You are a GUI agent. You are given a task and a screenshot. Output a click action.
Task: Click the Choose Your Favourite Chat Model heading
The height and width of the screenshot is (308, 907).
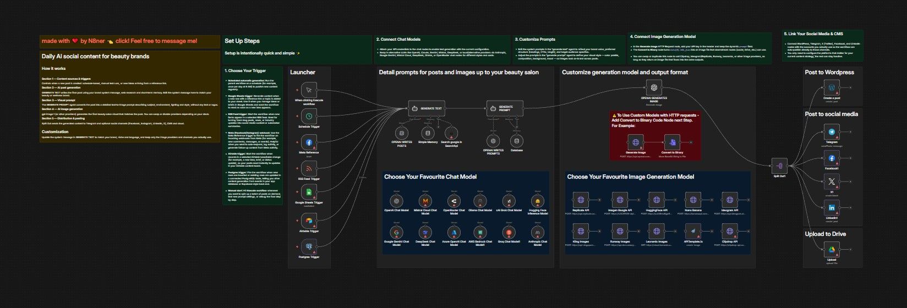(x=430, y=177)
